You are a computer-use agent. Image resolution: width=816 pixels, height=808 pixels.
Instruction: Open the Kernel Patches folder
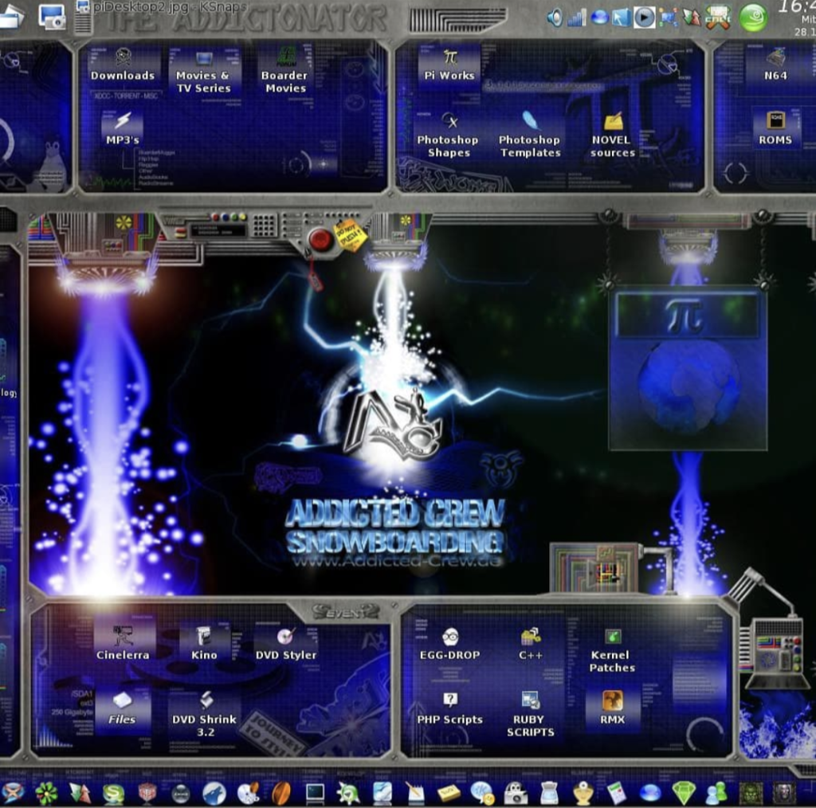612,650
